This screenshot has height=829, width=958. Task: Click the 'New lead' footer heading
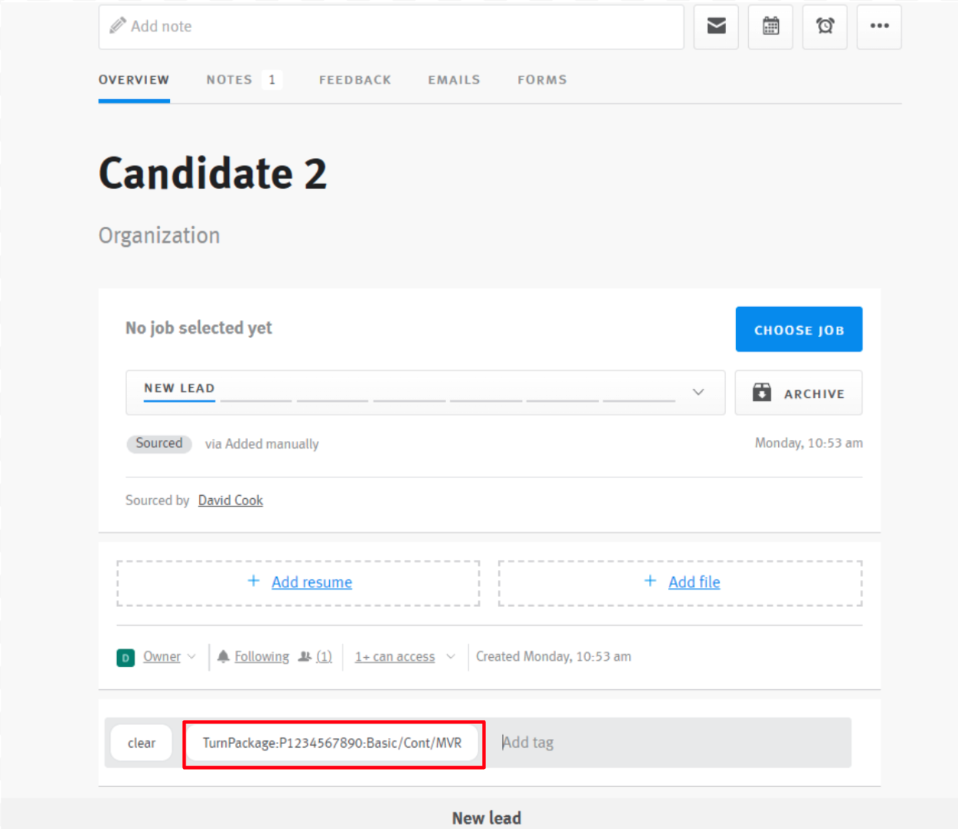pyautogui.click(x=487, y=818)
